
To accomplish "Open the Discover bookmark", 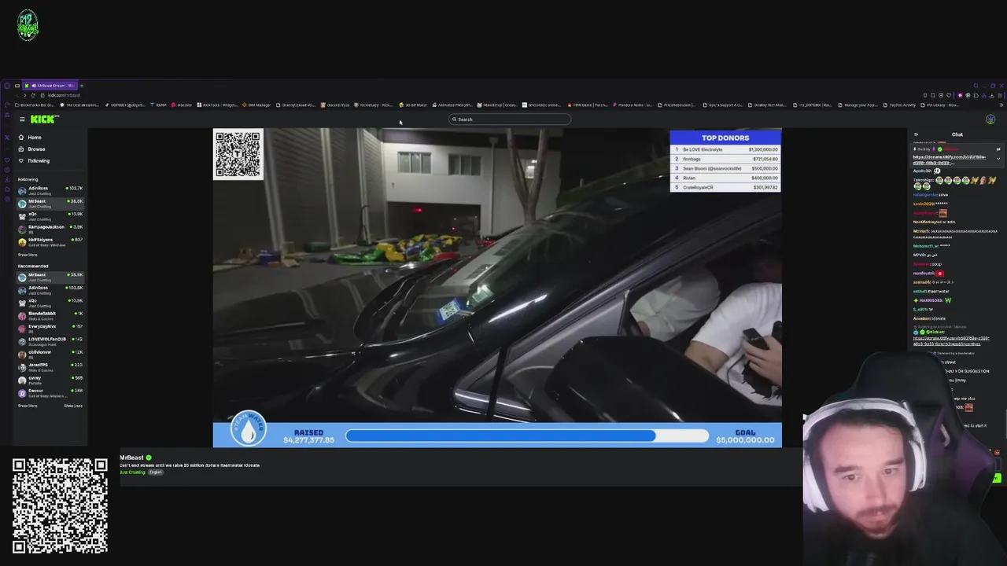I will [182, 105].
